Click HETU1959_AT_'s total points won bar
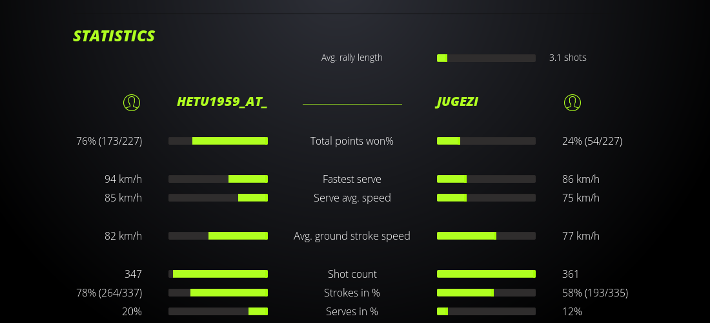The width and height of the screenshot is (710, 323). [218, 141]
